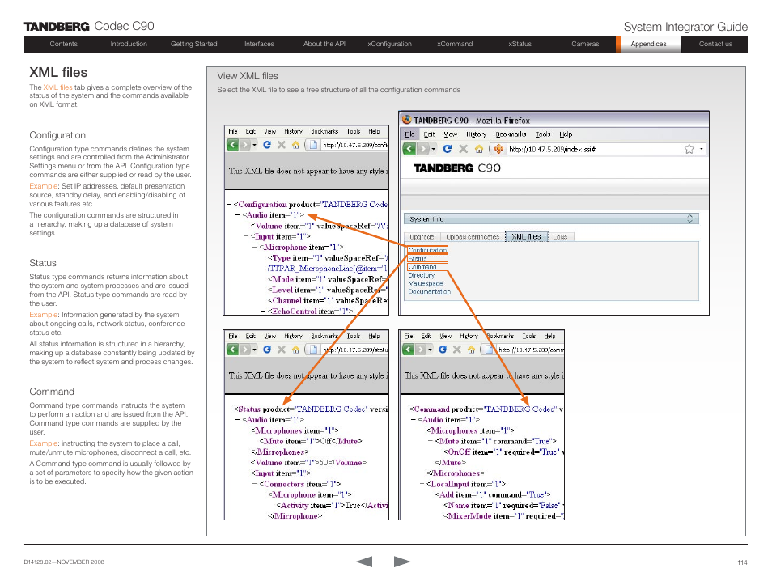Open the Documentation XML file link

point(430,291)
